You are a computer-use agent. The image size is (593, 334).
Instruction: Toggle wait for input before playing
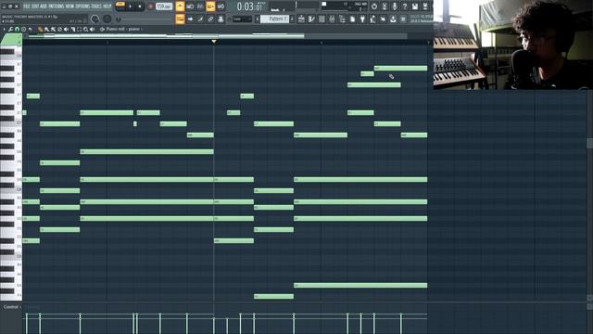pos(190,6)
